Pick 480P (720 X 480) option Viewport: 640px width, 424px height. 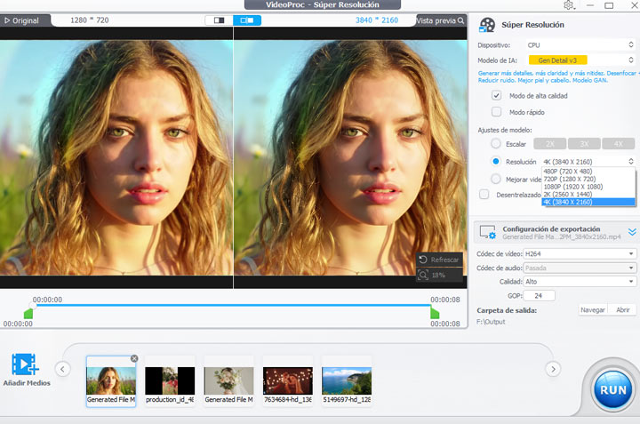tap(588, 172)
